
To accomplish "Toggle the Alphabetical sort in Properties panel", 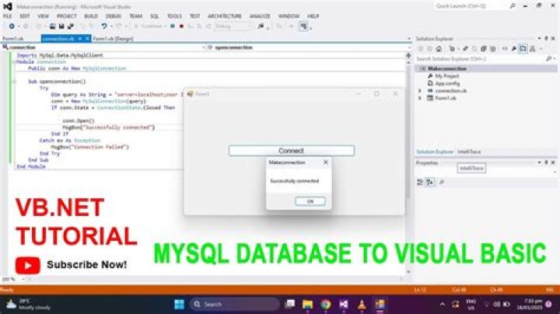I will pyautogui.click(x=430, y=183).
